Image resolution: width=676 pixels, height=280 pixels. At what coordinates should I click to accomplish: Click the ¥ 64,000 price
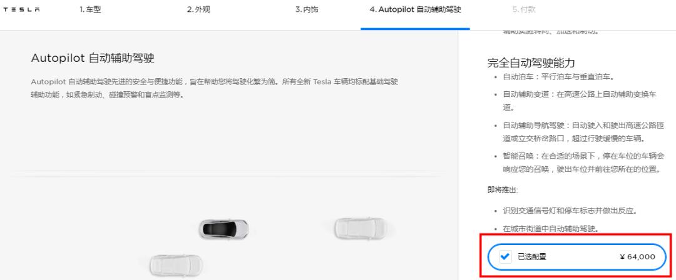637,257
